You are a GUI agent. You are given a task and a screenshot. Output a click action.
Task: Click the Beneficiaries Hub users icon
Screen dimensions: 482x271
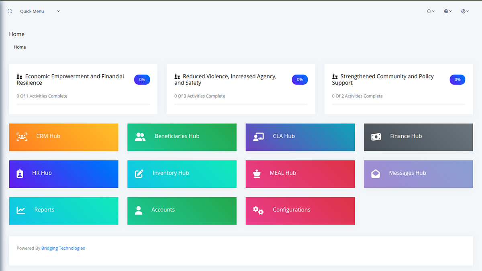pos(140,137)
